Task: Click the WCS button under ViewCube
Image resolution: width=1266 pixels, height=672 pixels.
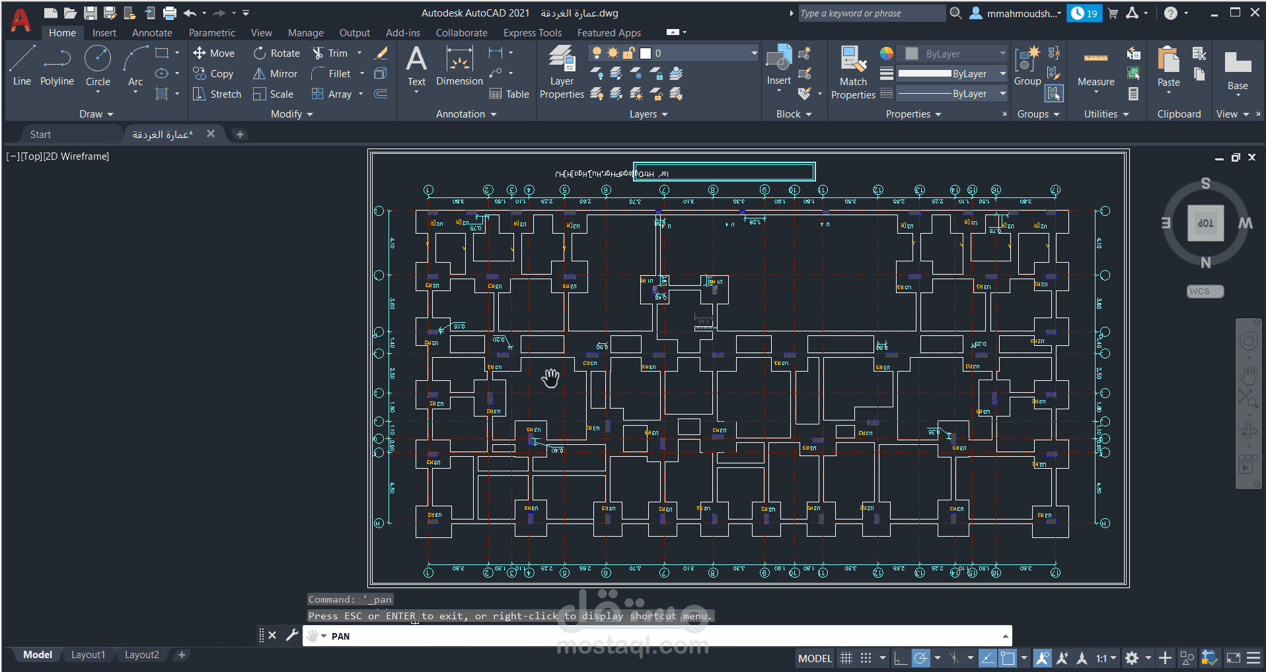Action: tap(1205, 292)
